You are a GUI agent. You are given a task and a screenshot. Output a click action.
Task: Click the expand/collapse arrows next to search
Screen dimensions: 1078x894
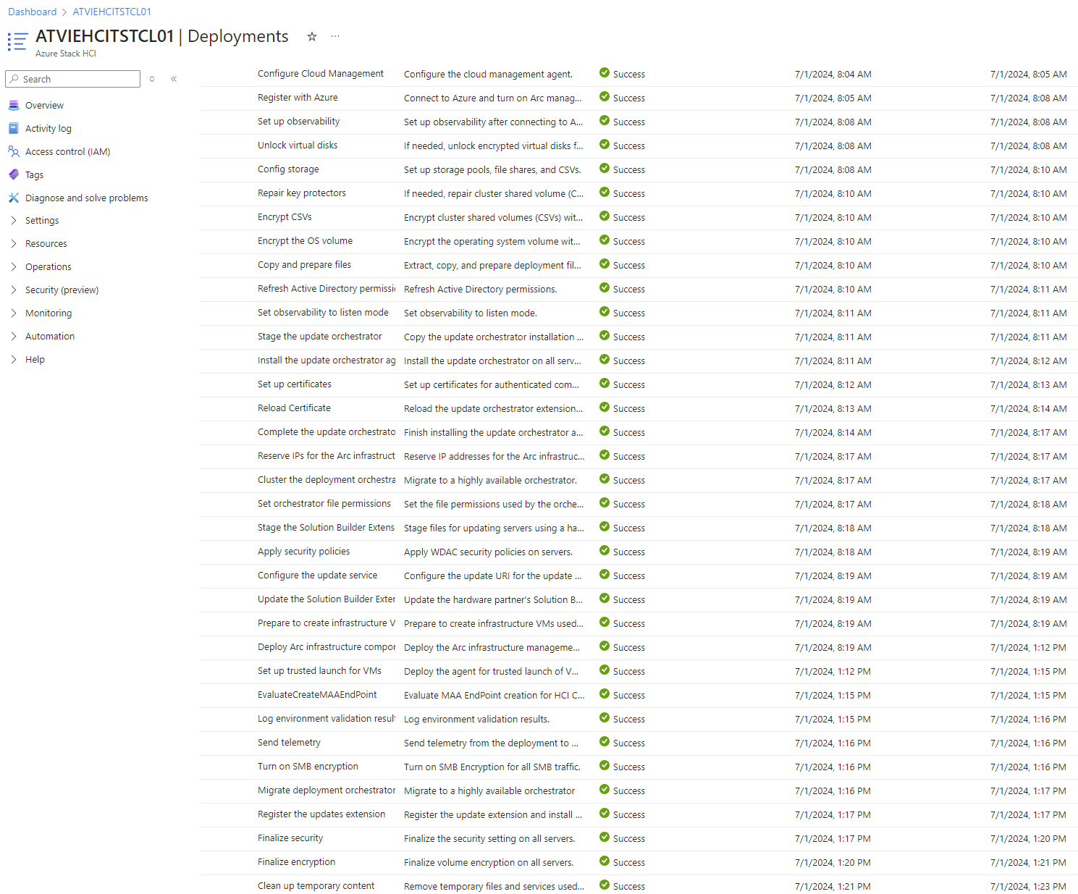point(152,79)
